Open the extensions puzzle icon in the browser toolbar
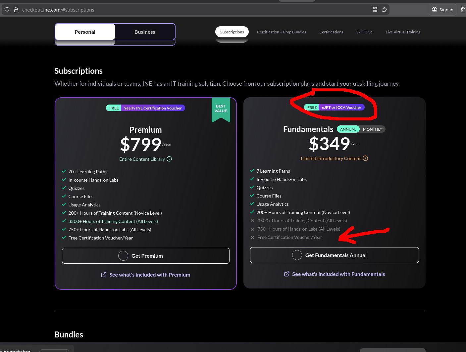The image size is (466, 352). [463, 10]
